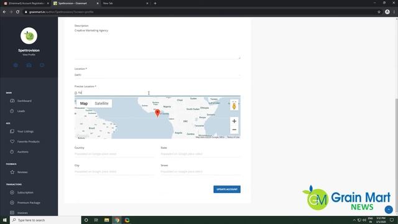Click the Leads clock icon
Viewport: 398px width, 224px height.
12,111
